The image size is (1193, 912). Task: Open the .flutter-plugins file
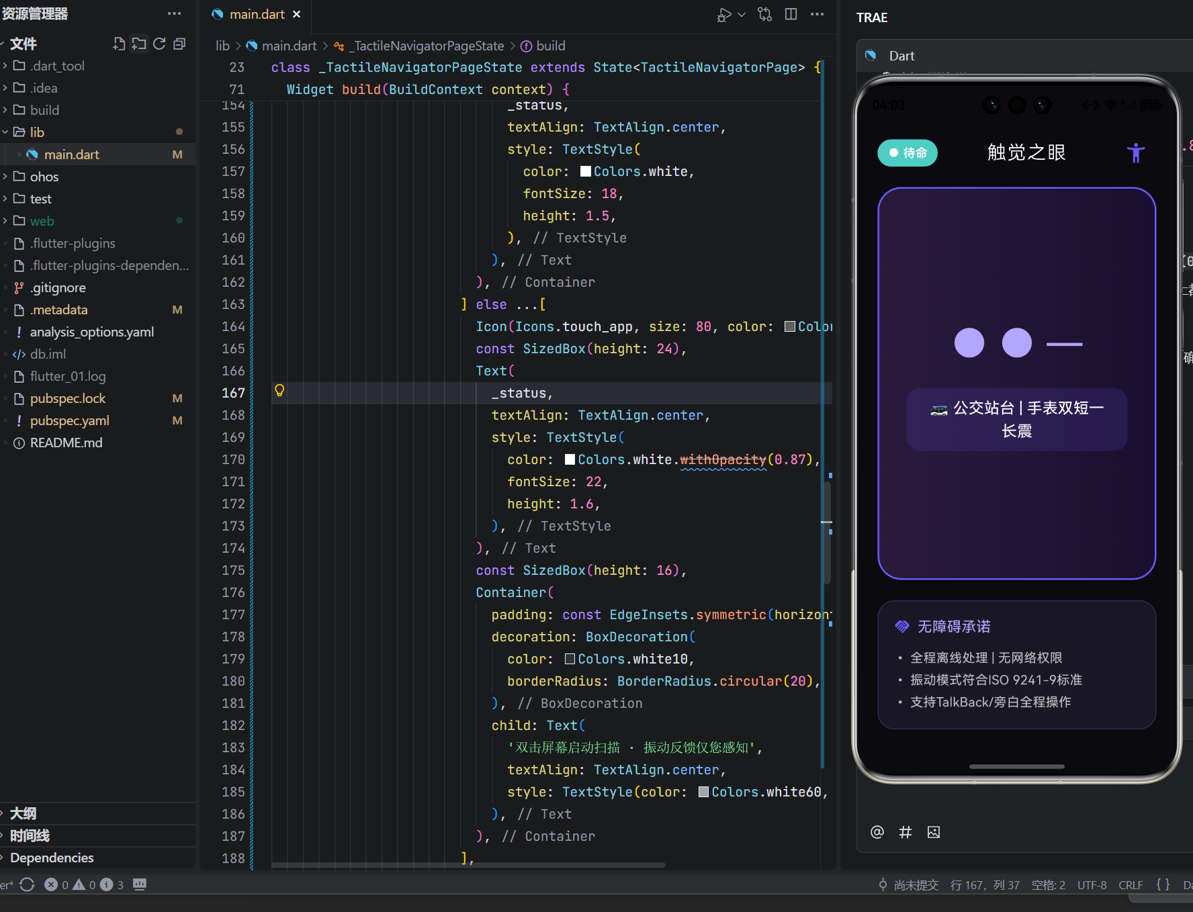97,243
